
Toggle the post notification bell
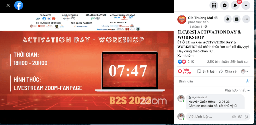[x=228, y=19]
